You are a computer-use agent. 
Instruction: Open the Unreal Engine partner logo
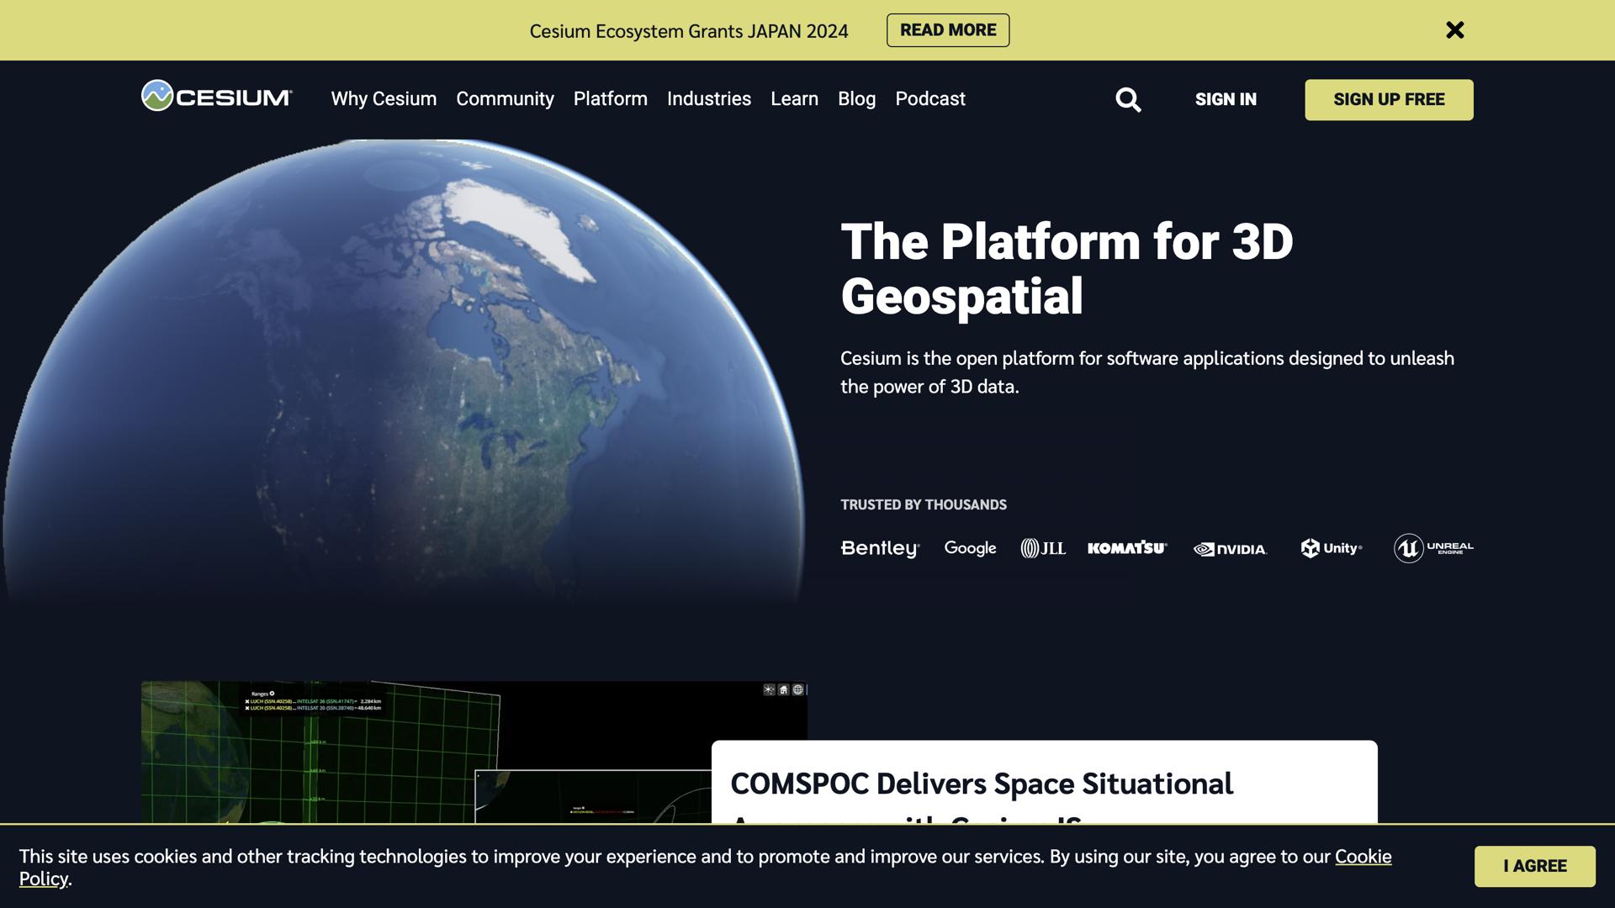click(x=1434, y=547)
